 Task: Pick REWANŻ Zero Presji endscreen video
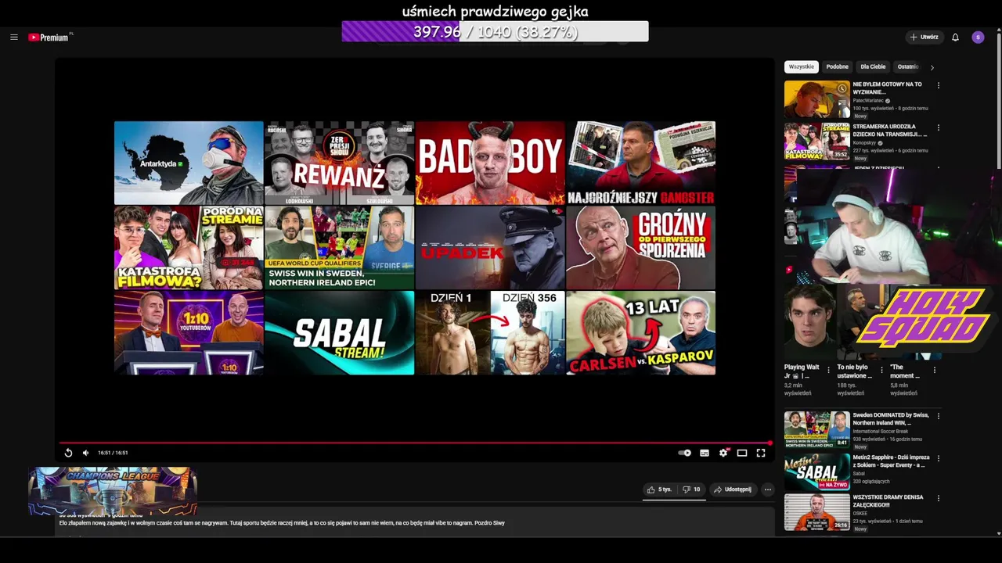coord(339,163)
